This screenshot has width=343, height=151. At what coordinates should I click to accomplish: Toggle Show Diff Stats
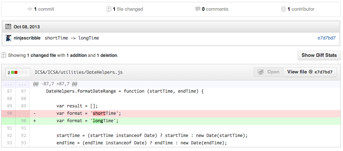point(319,55)
